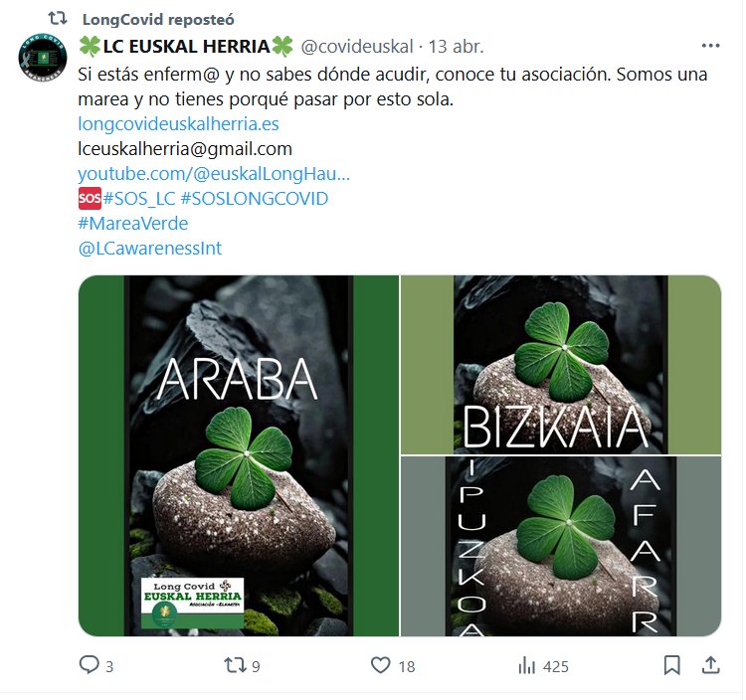Viewport: 746px width, 700px height.
Task: Open the #SOSLONGCOVID hashtag
Action: (x=255, y=198)
